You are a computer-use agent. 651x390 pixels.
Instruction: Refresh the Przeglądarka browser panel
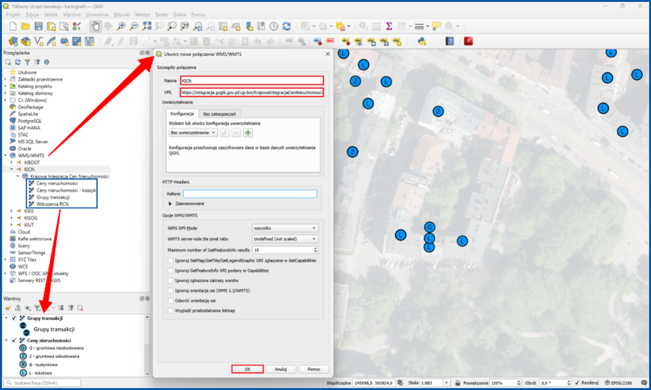[17, 62]
